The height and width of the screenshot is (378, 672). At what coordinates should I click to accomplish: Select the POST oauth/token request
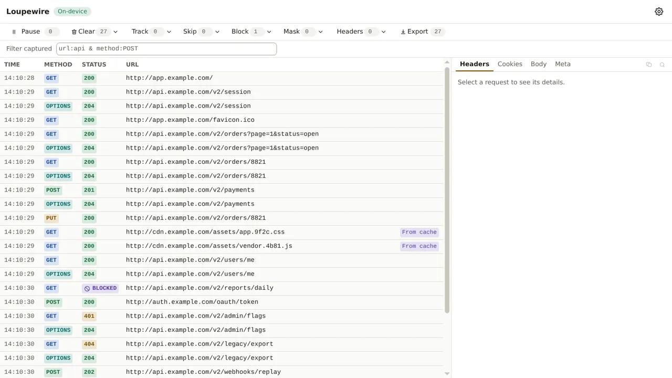pos(222,302)
